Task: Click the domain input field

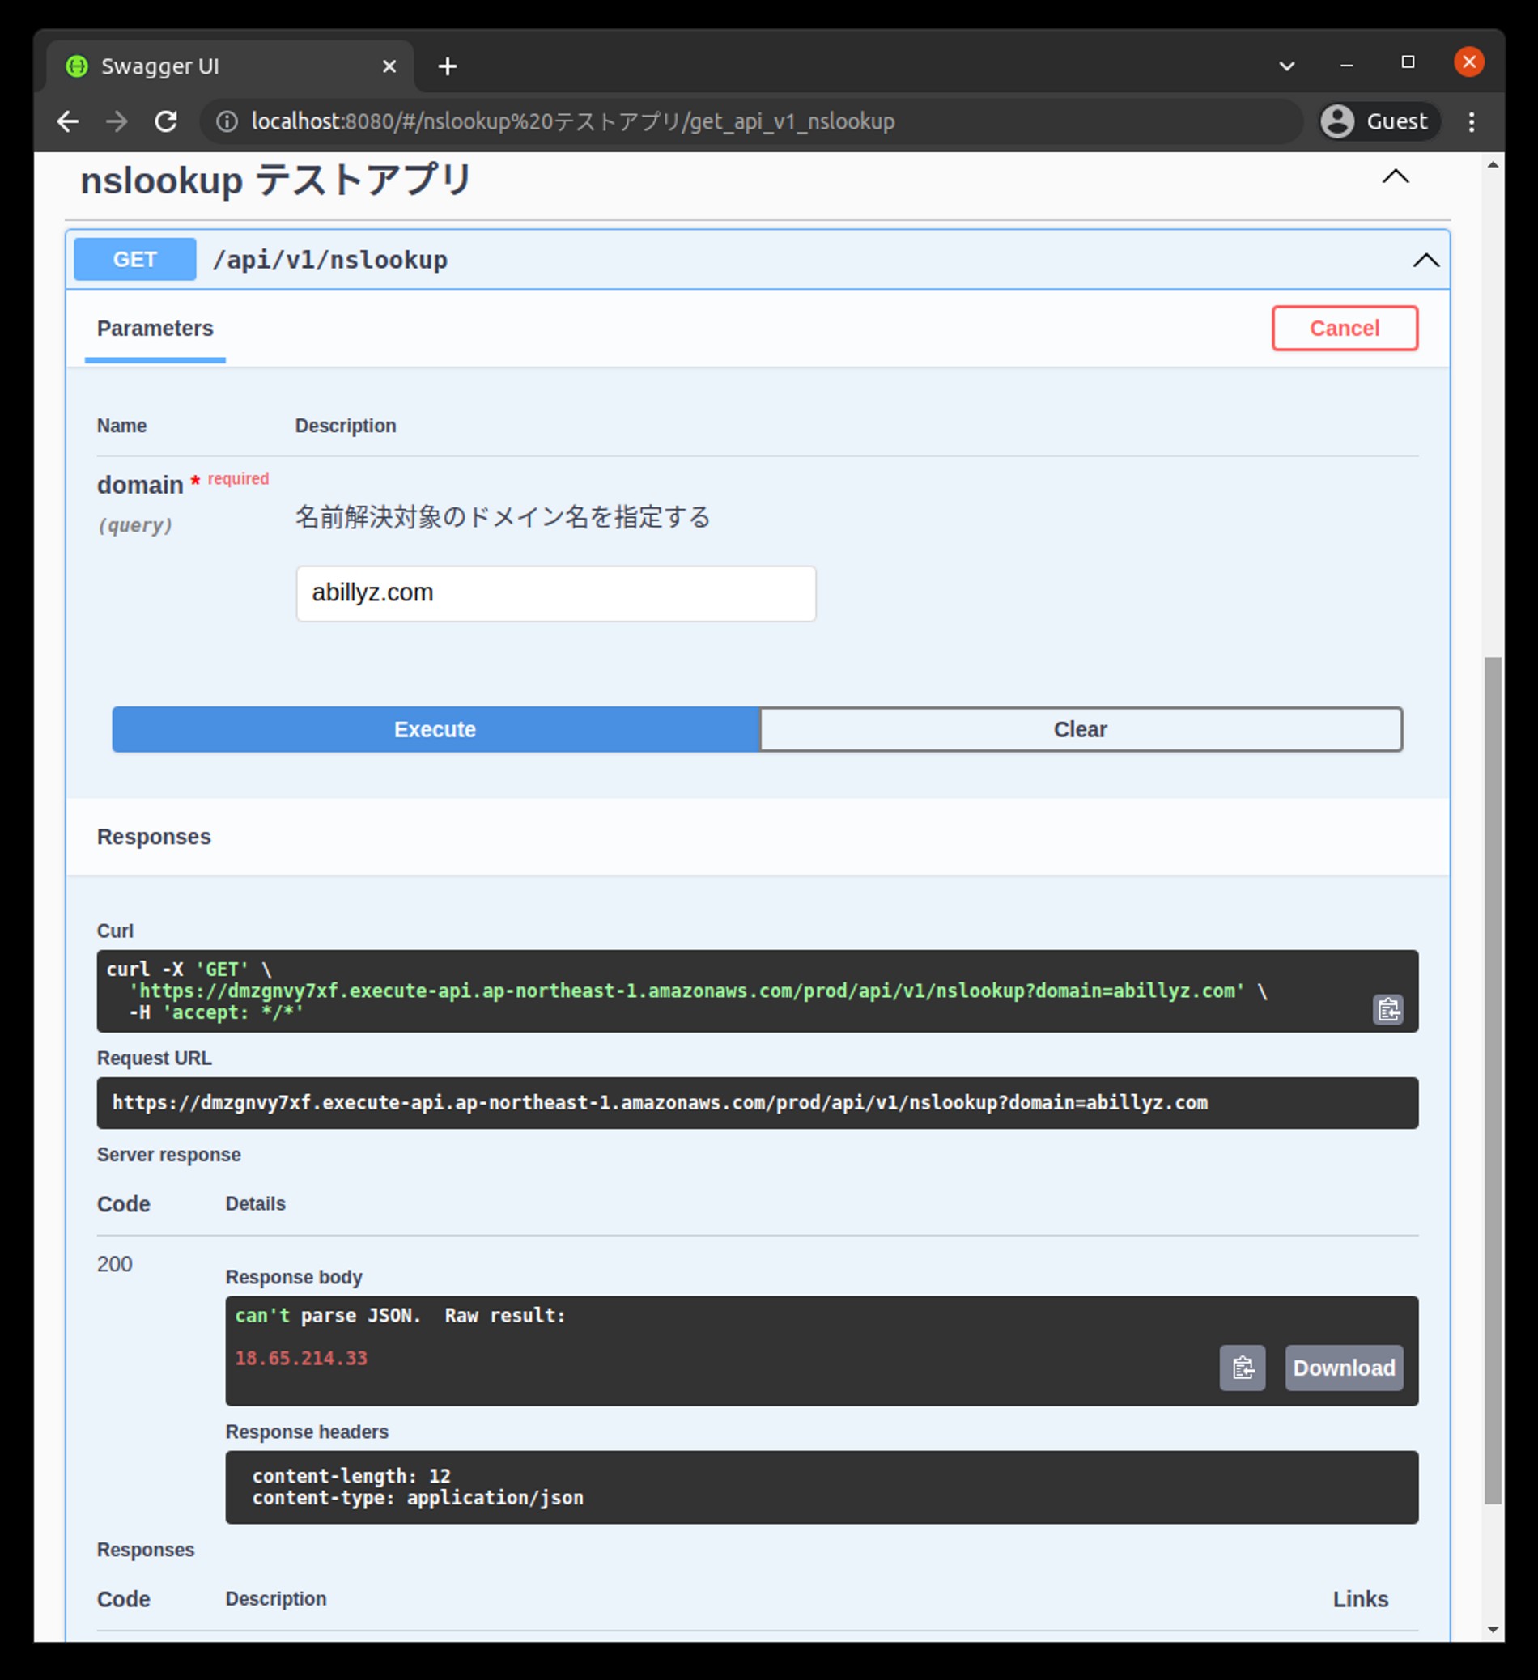Action: (x=555, y=593)
